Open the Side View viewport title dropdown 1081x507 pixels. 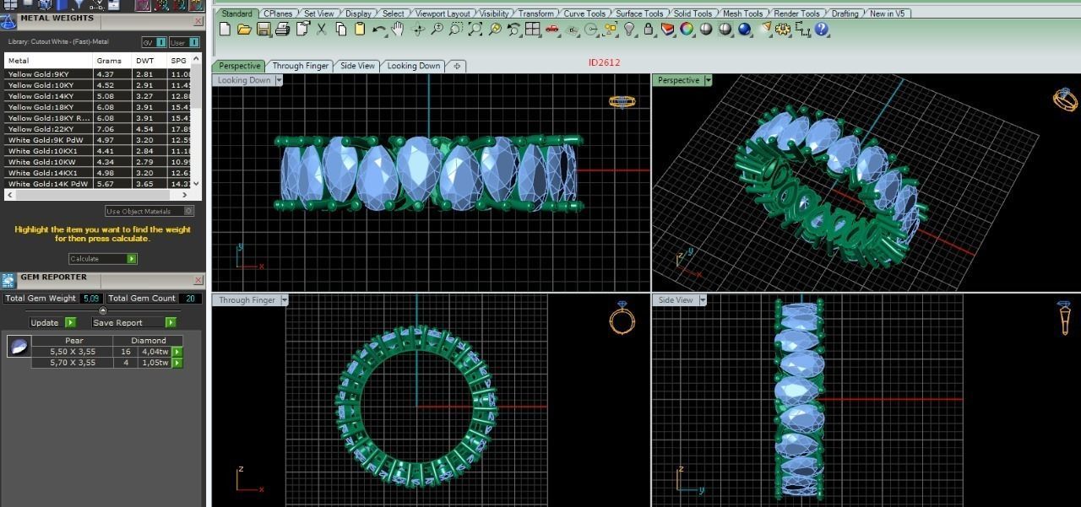tap(703, 299)
